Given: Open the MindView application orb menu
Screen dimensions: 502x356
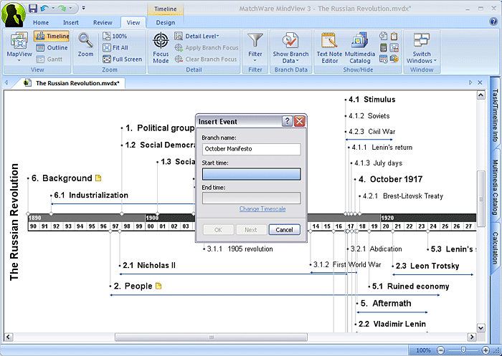Looking at the screenshot, I should 14,14.
